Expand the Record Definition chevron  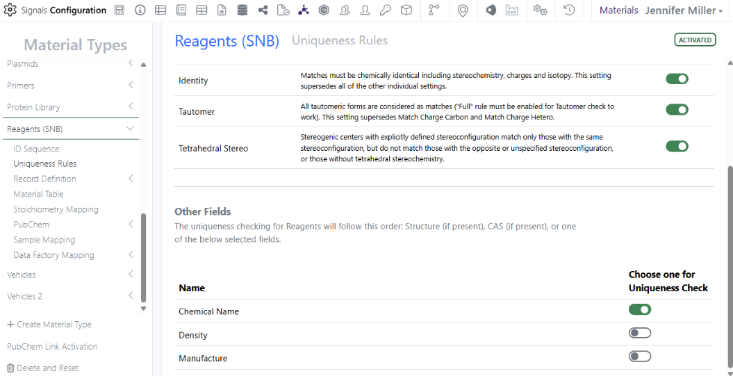(131, 179)
